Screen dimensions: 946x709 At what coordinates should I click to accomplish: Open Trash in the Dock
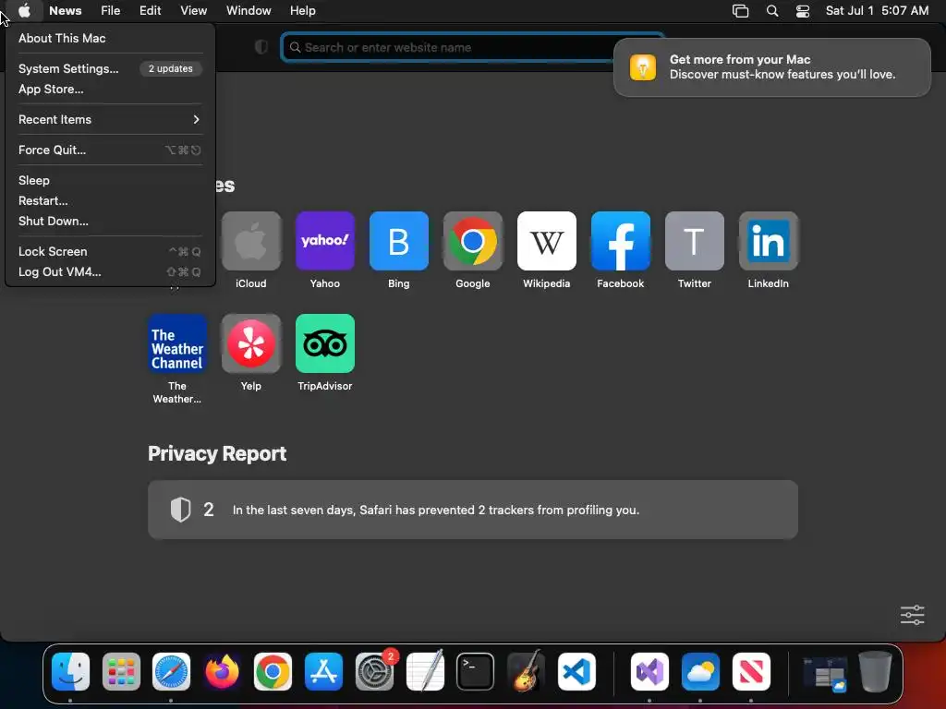876,672
